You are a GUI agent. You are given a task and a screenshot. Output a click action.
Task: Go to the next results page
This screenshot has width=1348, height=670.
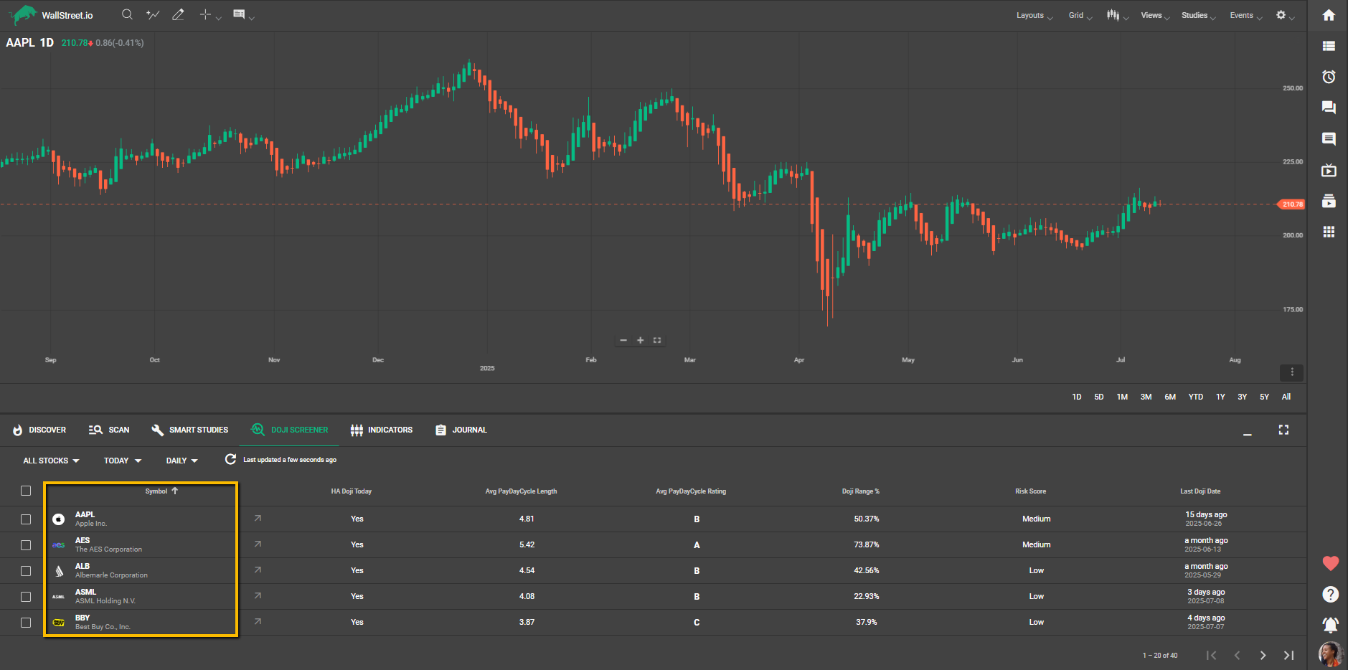1263,655
